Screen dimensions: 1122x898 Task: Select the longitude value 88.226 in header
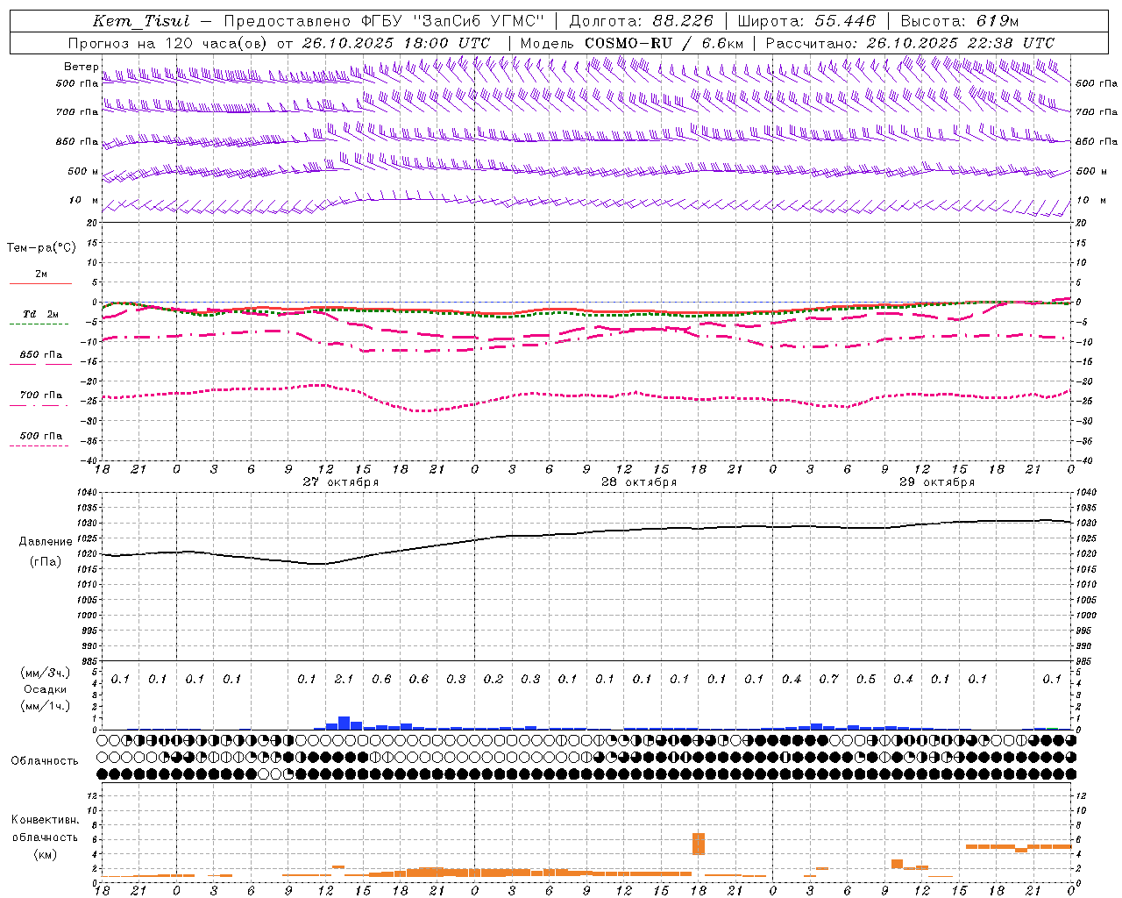[x=683, y=21]
